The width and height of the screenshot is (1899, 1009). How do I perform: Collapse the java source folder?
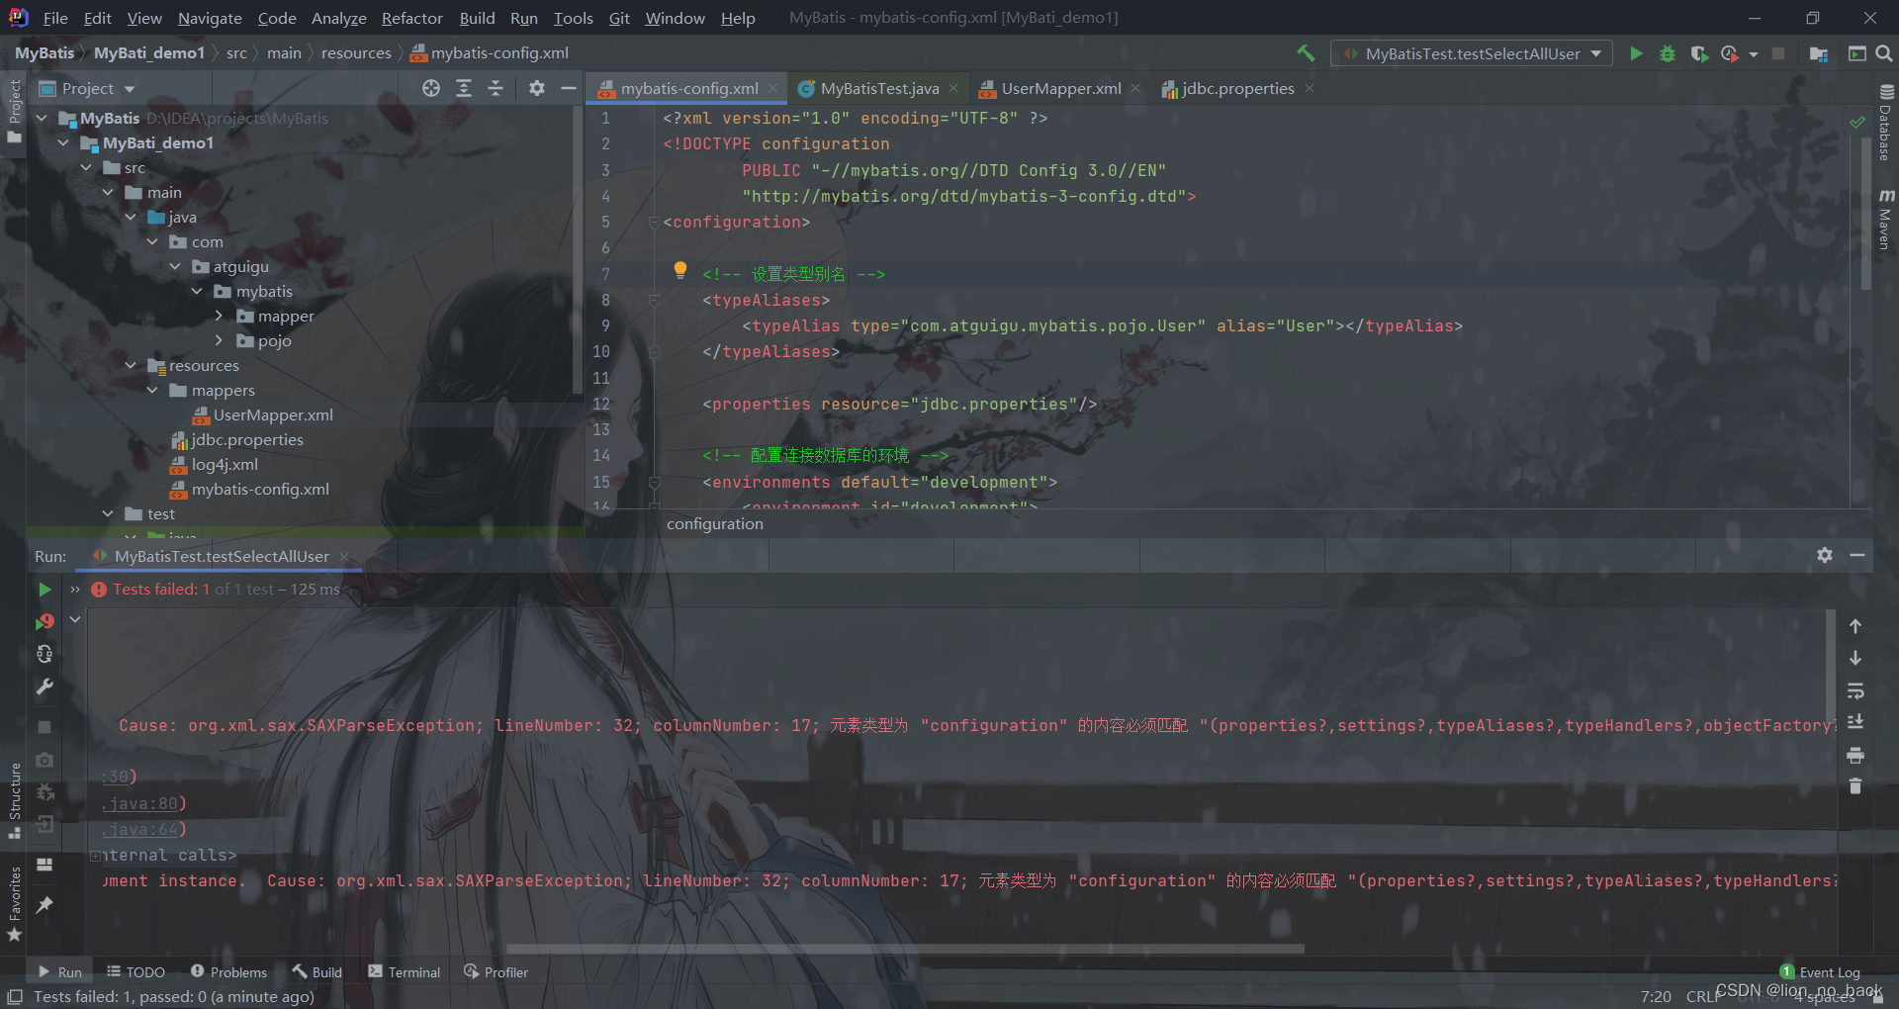(131, 217)
